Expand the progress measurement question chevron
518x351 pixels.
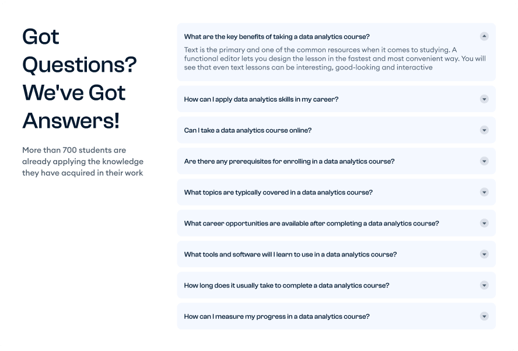484,316
